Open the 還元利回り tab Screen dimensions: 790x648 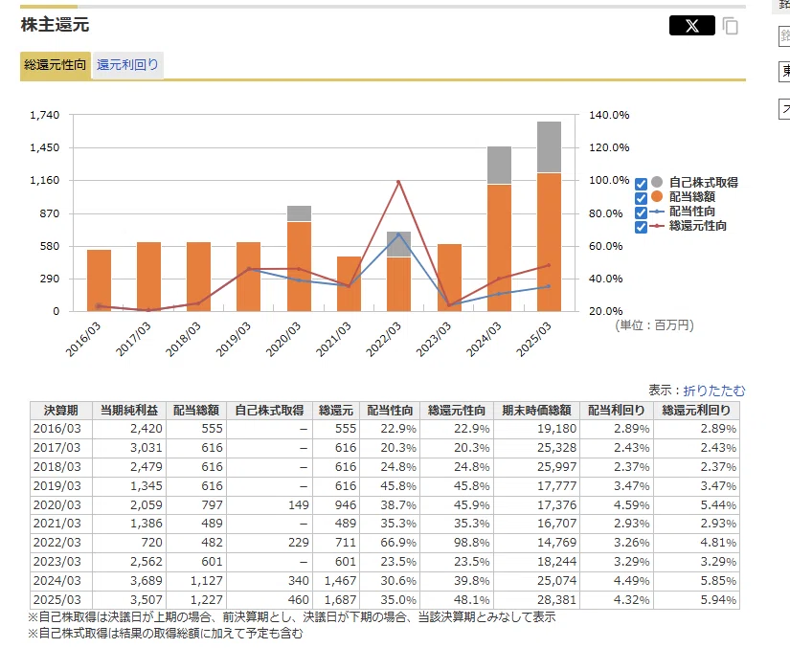pyautogui.click(x=127, y=65)
